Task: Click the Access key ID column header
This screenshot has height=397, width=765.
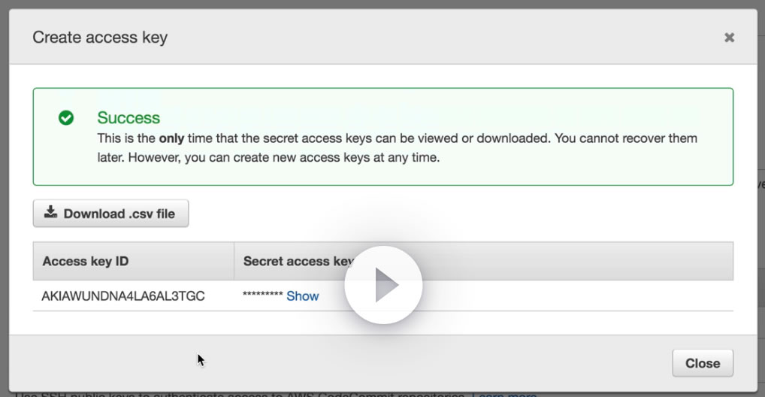Action: tap(86, 262)
